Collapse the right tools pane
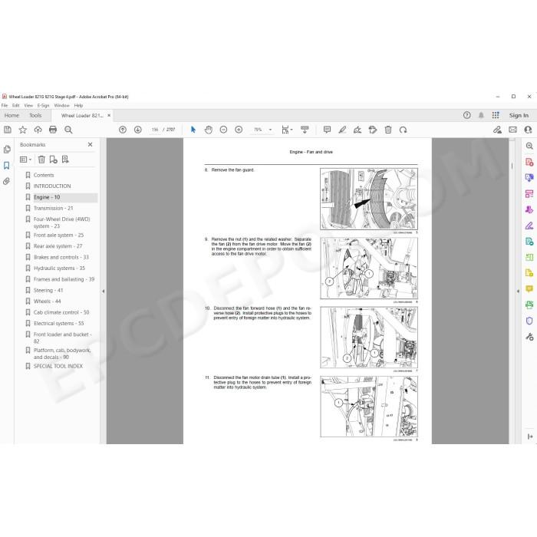 pyautogui.click(x=518, y=291)
